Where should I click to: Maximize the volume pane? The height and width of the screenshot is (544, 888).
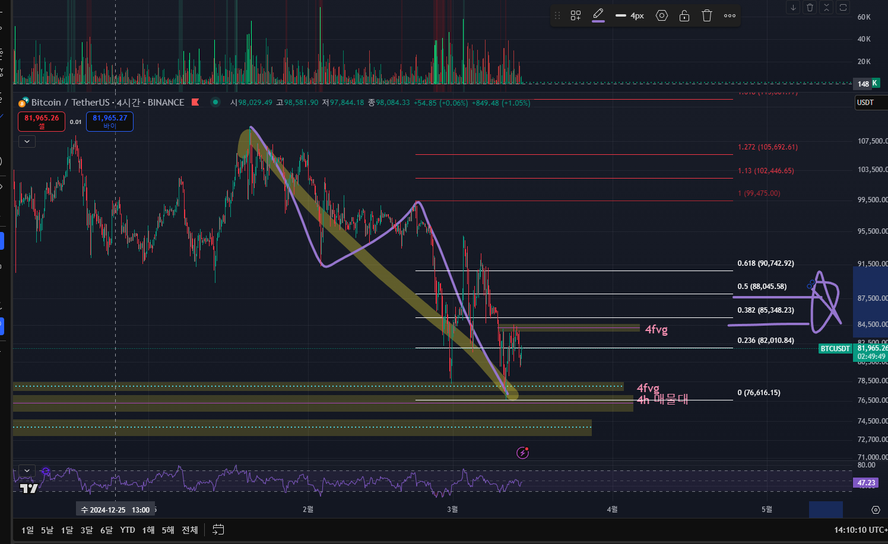[x=843, y=7]
